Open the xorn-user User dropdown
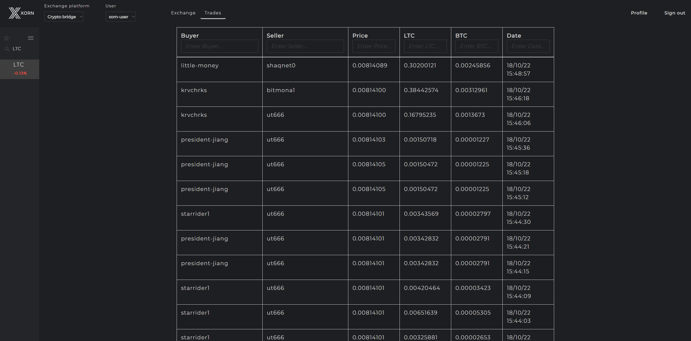 (x=121, y=17)
